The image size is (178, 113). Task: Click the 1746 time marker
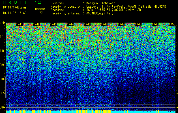tap(104, 24)
